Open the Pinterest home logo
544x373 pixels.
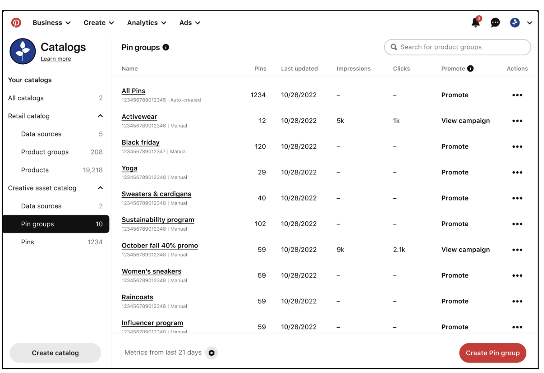(16, 22)
